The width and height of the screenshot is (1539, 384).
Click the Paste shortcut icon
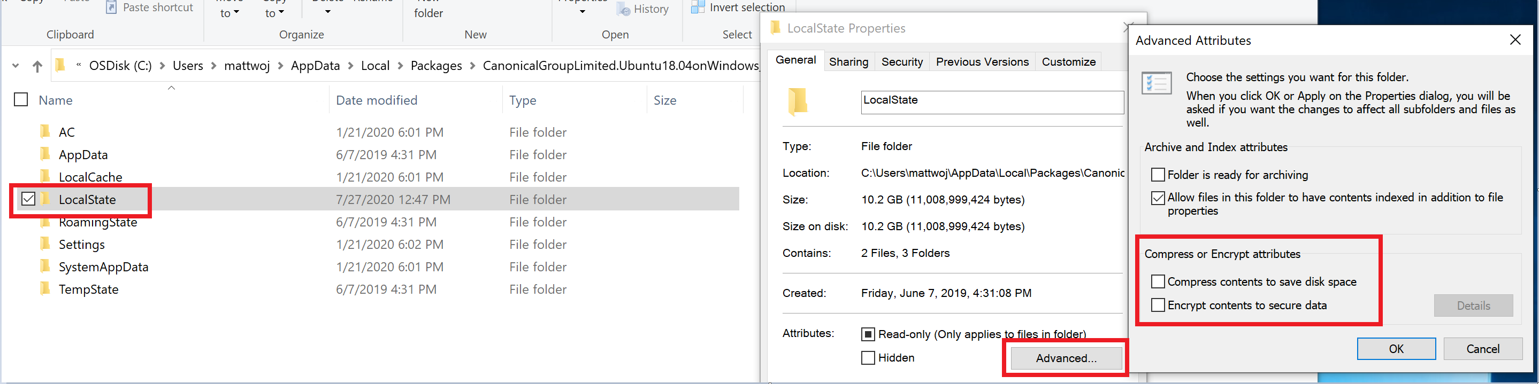111,7
